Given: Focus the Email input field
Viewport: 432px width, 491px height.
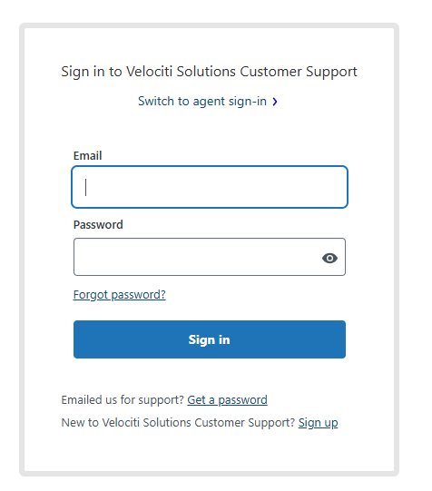Looking at the screenshot, I should tap(210, 187).
